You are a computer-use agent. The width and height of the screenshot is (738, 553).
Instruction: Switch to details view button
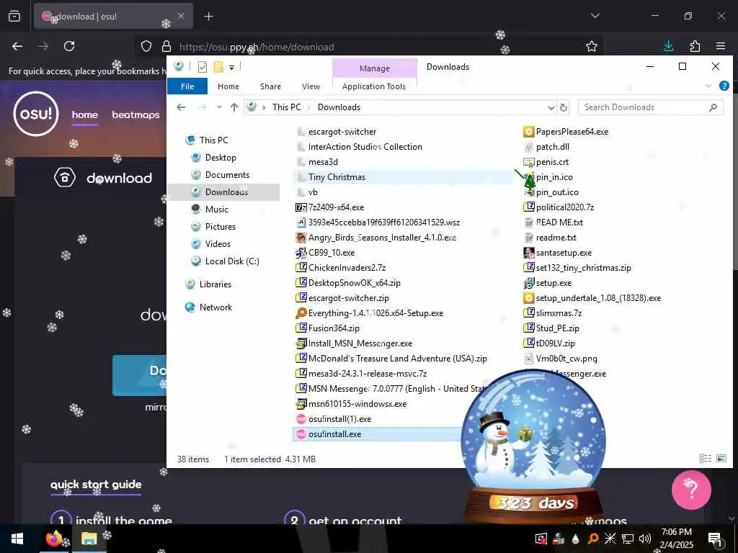click(x=705, y=459)
